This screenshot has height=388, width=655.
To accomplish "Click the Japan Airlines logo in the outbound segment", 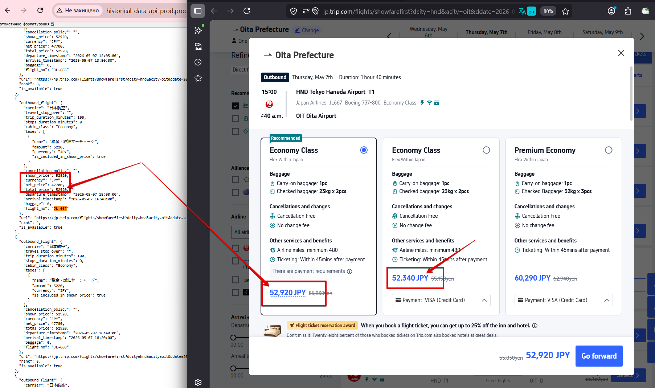I will 269,104.
